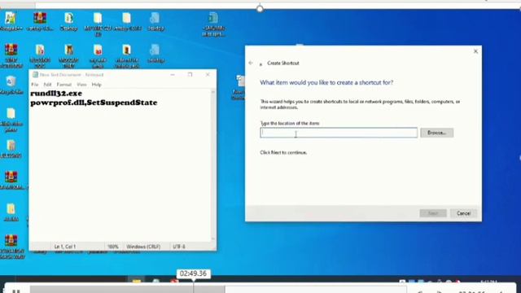The image size is (521, 293).
Task: Minimize the Notepad window
Action: [x=173, y=74]
